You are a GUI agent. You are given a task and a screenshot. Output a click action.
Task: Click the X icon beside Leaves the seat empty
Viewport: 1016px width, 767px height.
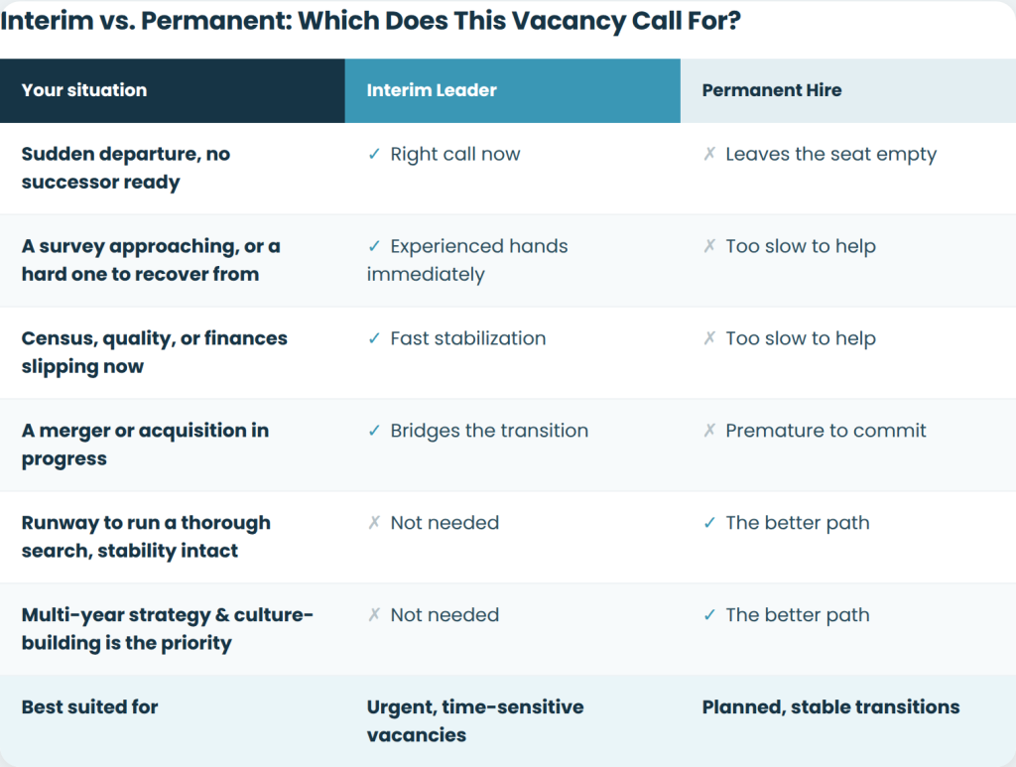[x=709, y=154]
